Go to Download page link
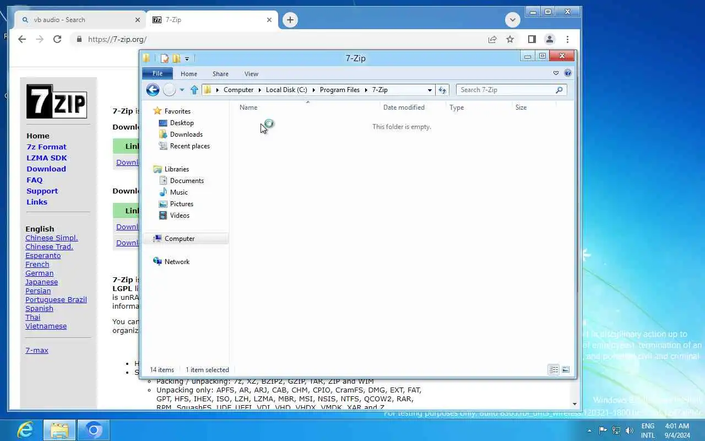705x441 pixels. [x=46, y=169]
